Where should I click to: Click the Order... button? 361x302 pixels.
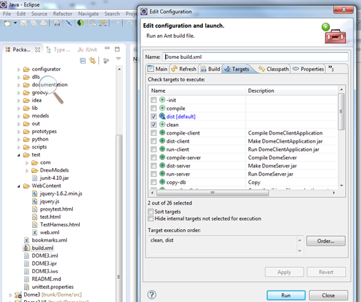pyautogui.click(x=326, y=241)
